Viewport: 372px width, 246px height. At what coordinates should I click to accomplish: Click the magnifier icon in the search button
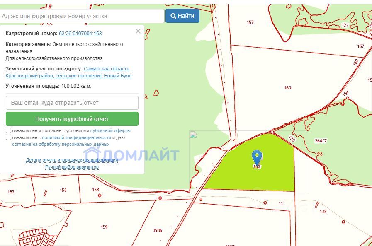point(173,16)
